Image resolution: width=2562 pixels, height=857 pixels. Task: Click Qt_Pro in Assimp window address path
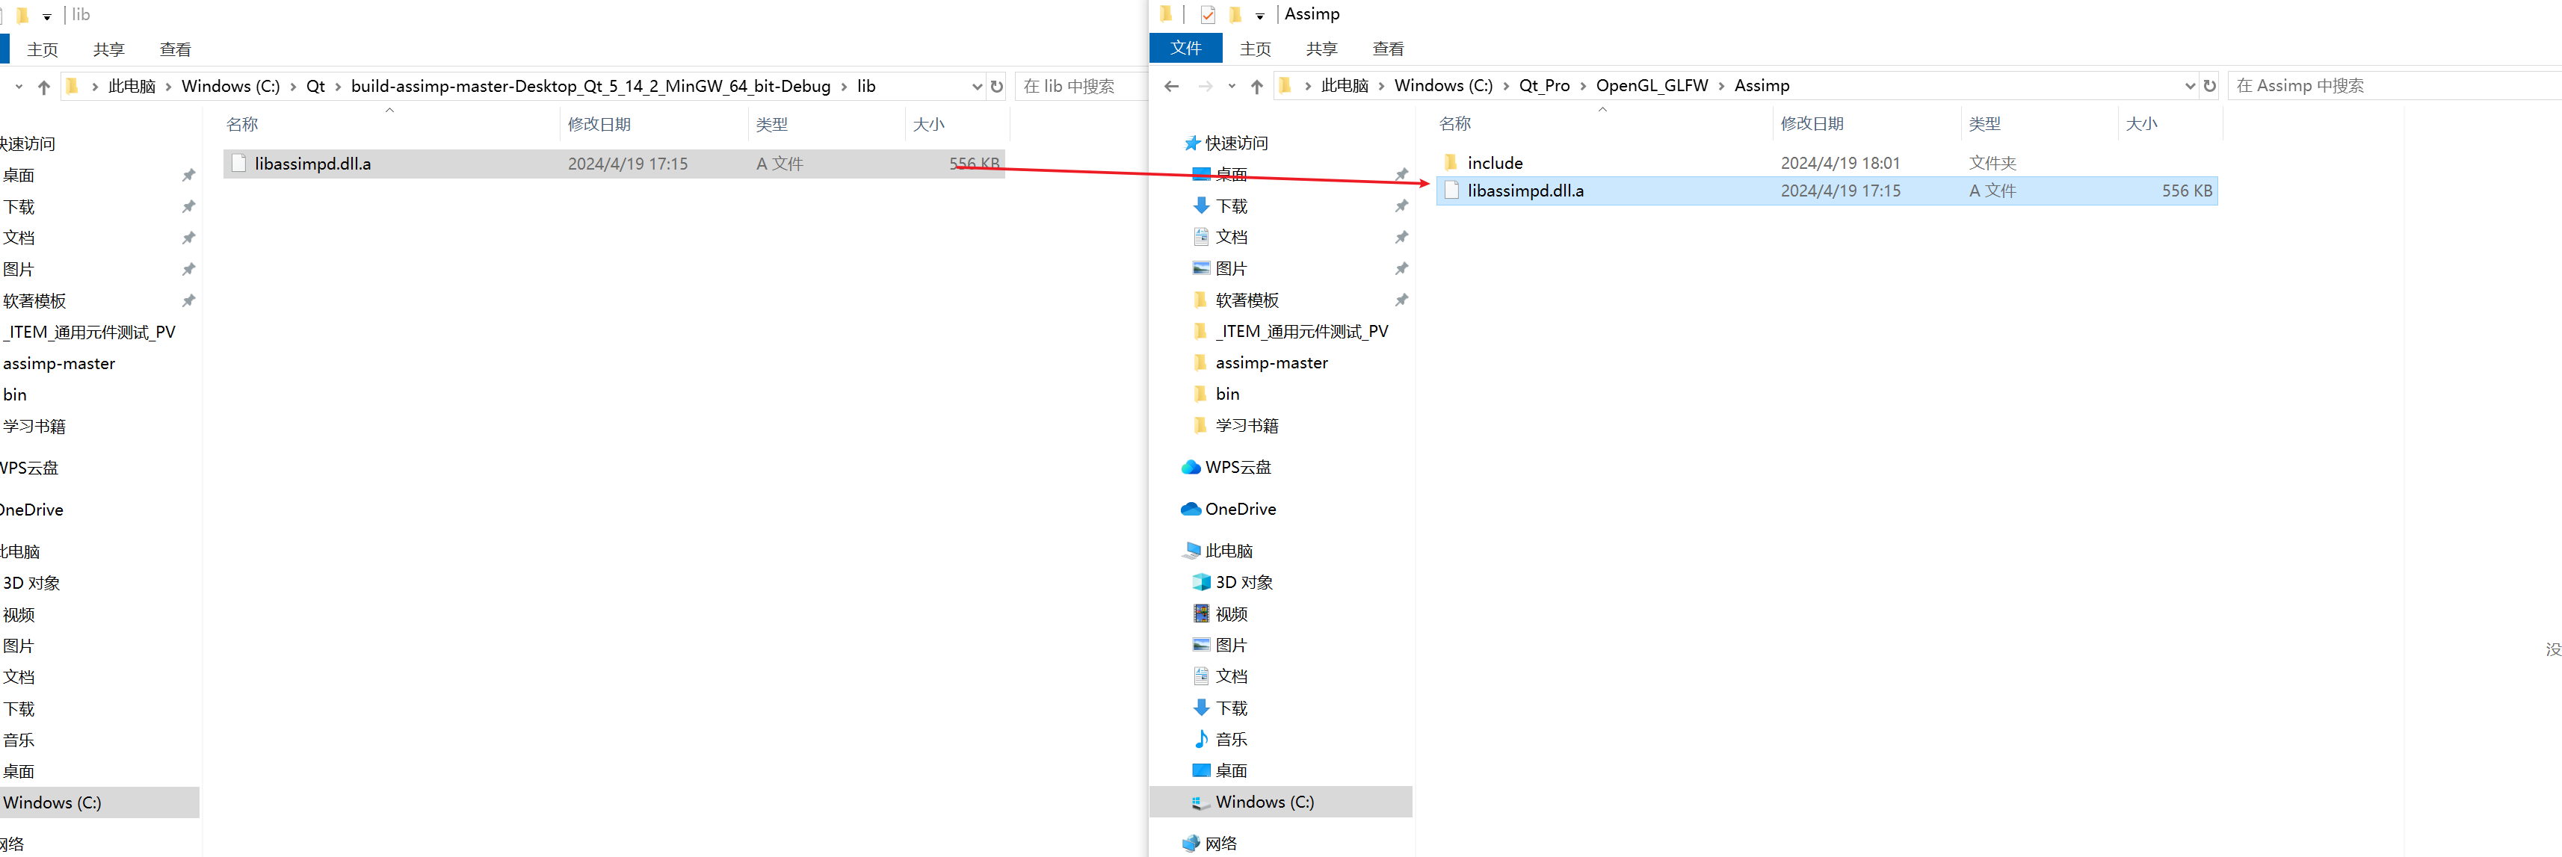tap(1543, 87)
